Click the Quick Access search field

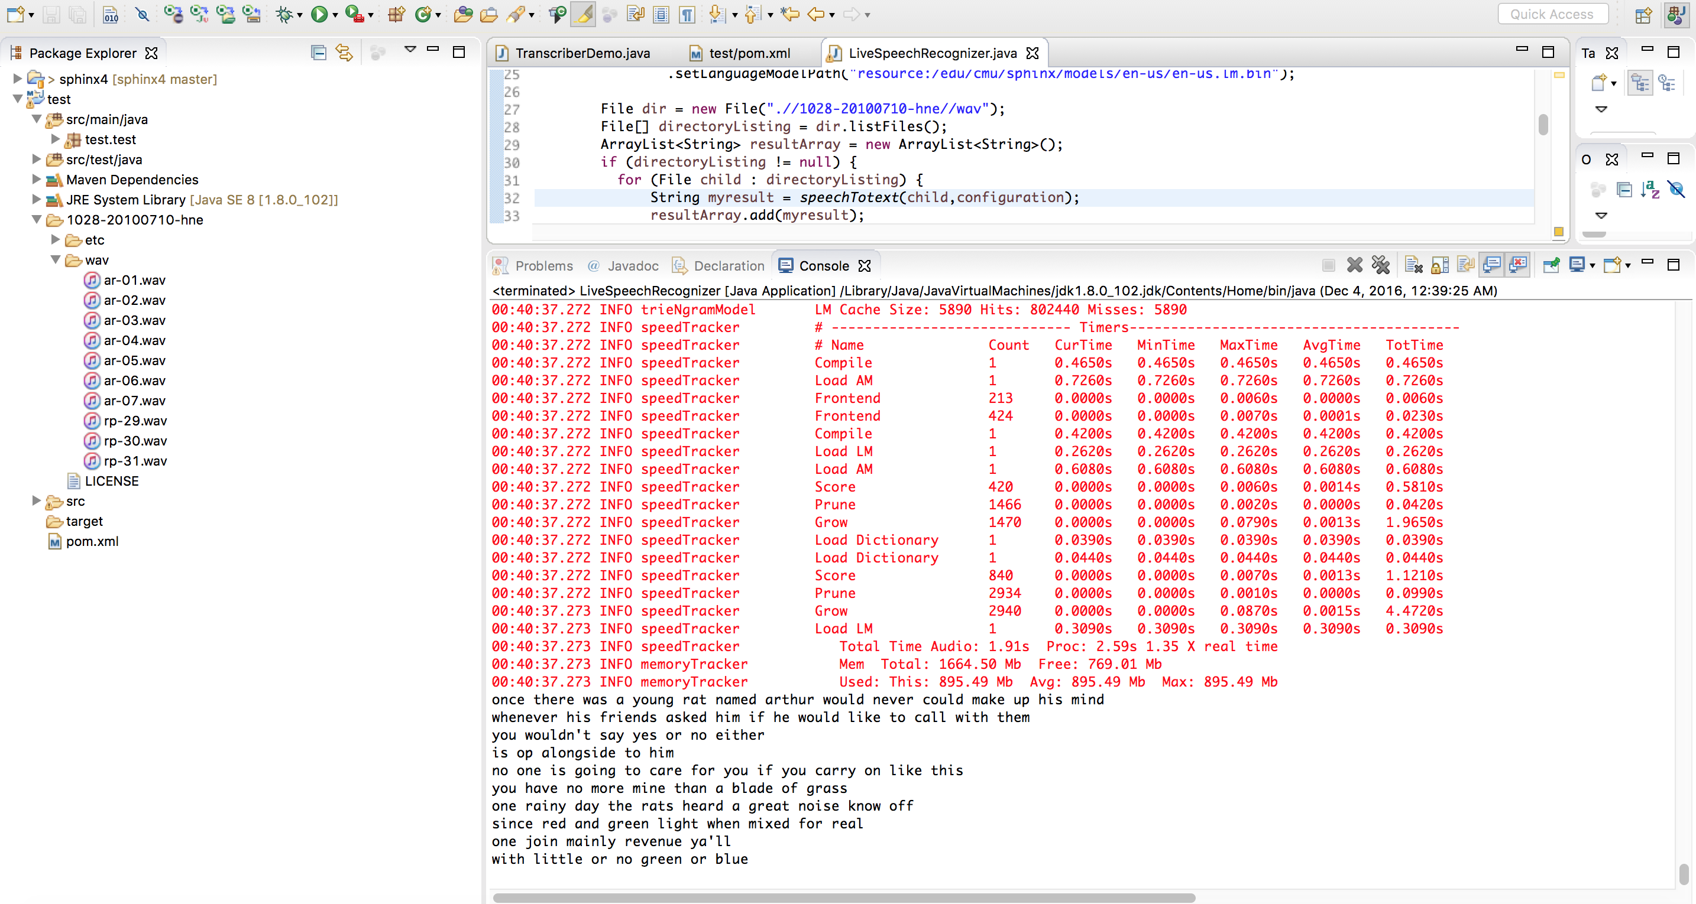tap(1552, 14)
